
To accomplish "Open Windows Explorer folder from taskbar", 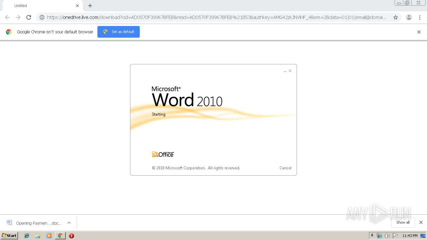I will click(x=38, y=236).
